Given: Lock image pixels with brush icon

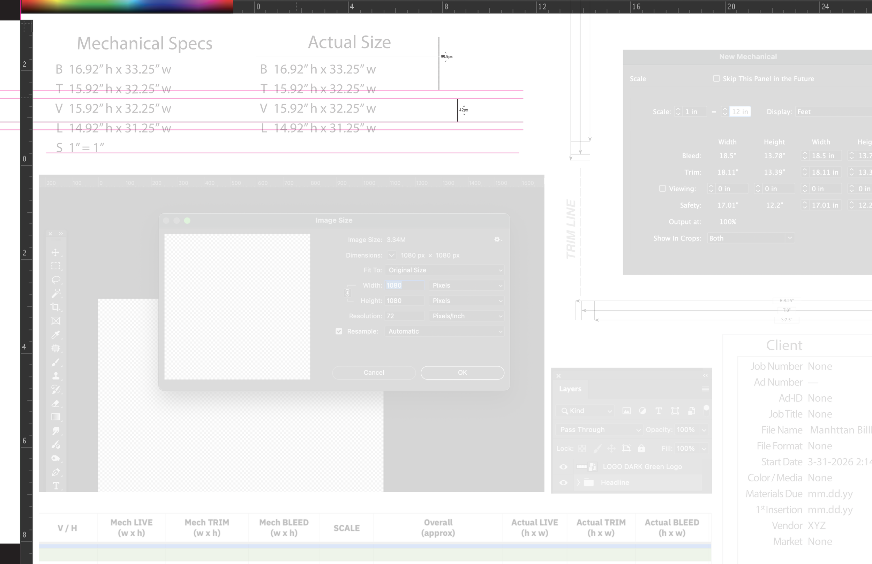Looking at the screenshot, I should tap(597, 448).
